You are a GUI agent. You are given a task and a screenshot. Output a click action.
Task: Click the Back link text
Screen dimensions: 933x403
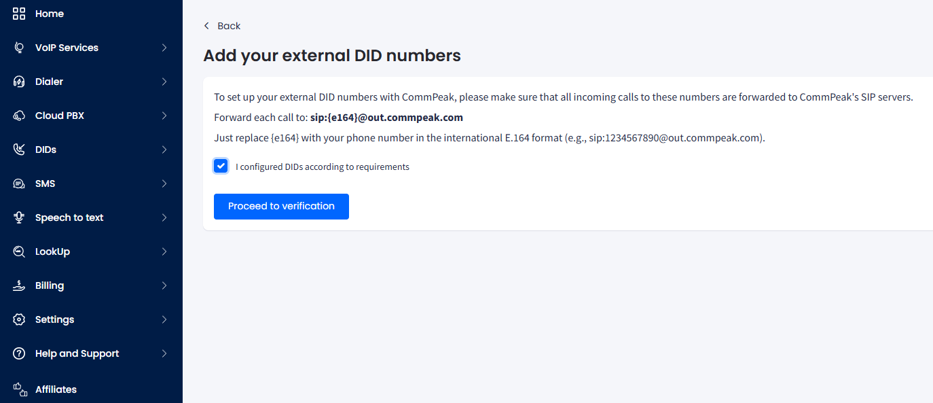(229, 26)
